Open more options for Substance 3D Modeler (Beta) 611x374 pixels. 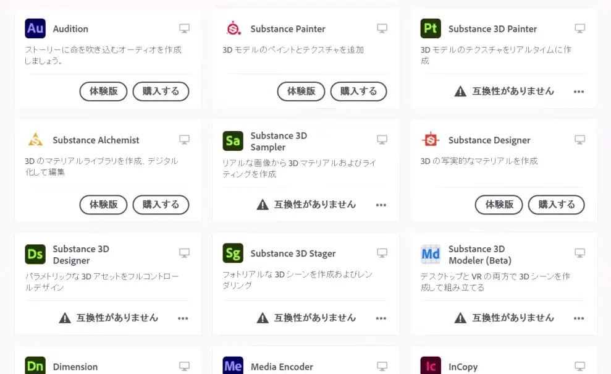click(x=579, y=318)
